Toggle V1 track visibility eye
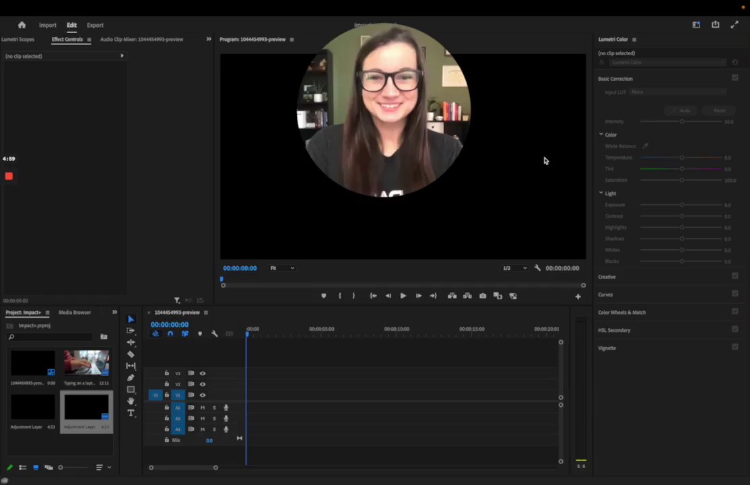The image size is (750, 485). coord(203,395)
